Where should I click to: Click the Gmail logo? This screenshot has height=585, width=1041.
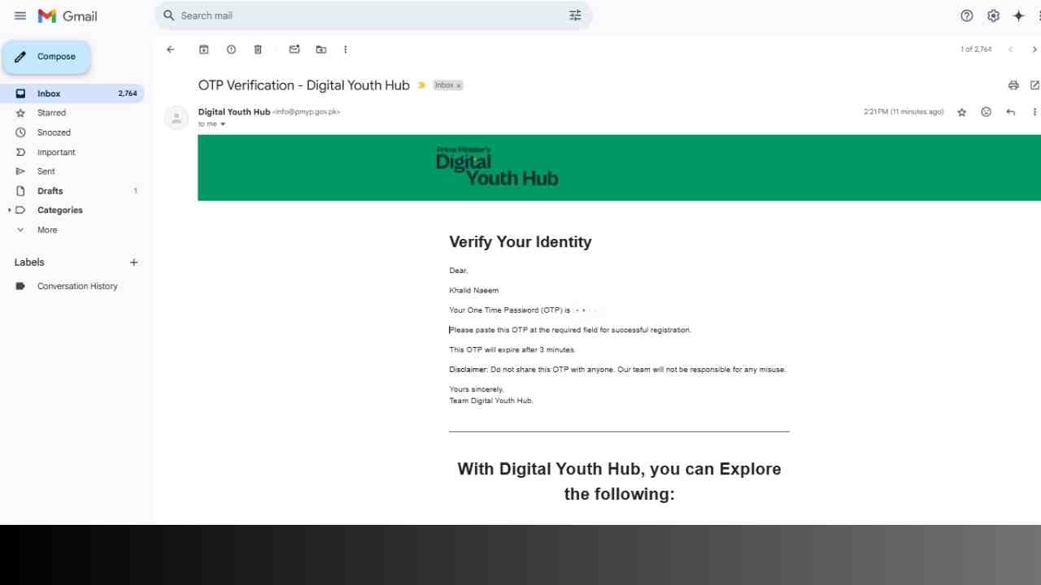pos(68,15)
